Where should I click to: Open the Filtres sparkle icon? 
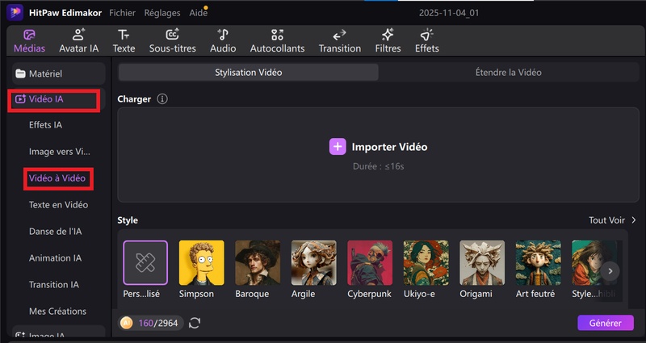coord(388,35)
